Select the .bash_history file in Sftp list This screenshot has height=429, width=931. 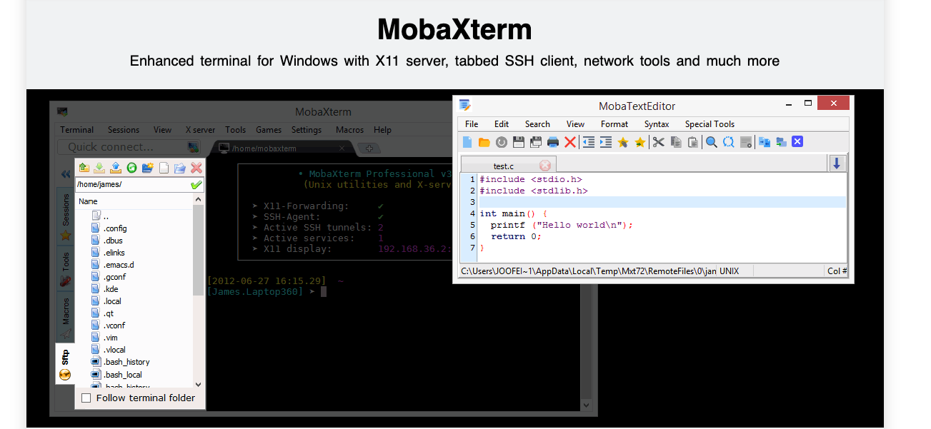(x=120, y=362)
